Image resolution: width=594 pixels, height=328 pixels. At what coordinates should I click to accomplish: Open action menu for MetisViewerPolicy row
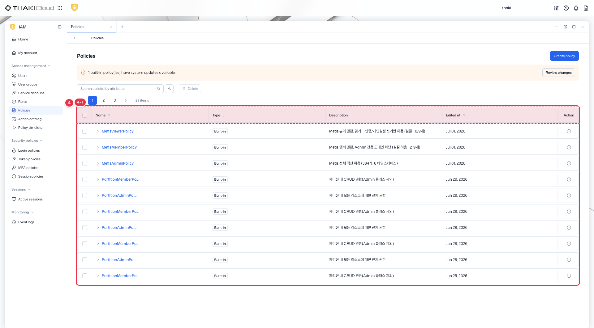pyautogui.click(x=569, y=131)
